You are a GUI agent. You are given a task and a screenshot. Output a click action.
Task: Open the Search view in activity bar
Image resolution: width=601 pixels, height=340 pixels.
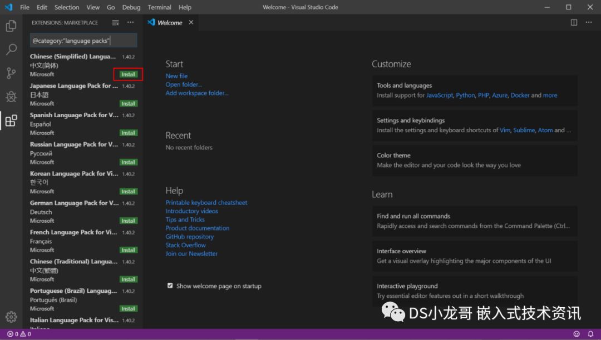(x=11, y=49)
